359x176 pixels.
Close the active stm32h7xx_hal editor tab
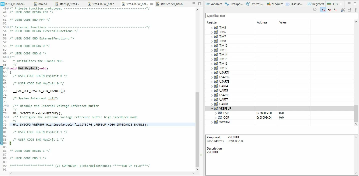(151, 4)
